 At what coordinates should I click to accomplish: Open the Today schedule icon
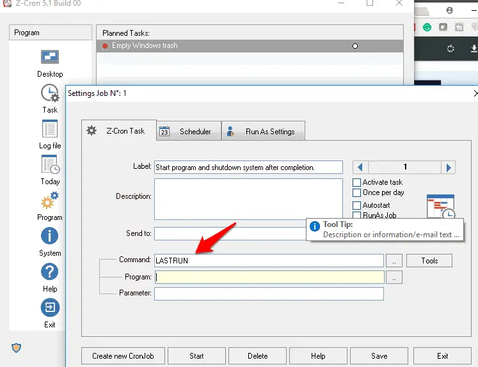(51, 164)
